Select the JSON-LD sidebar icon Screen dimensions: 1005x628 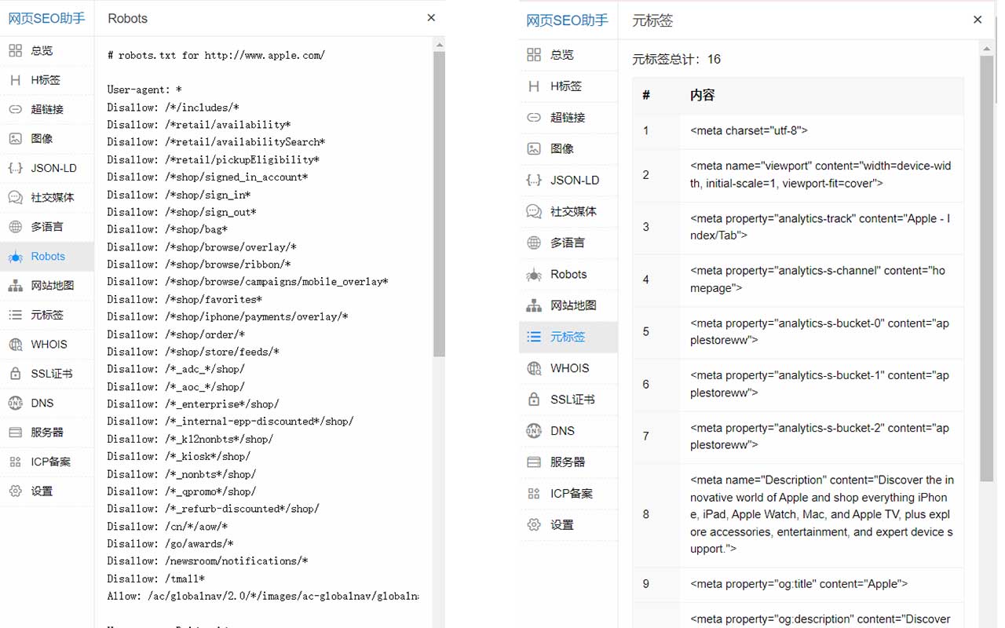tap(47, 168)
